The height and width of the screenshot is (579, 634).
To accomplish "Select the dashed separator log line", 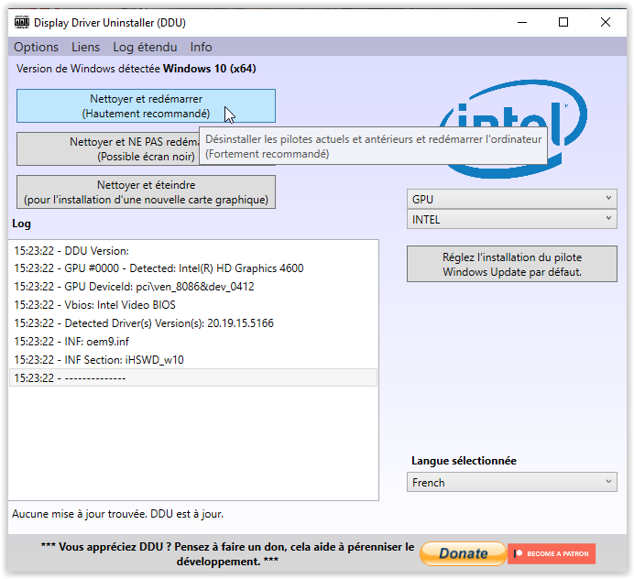I will pos(193,378).
